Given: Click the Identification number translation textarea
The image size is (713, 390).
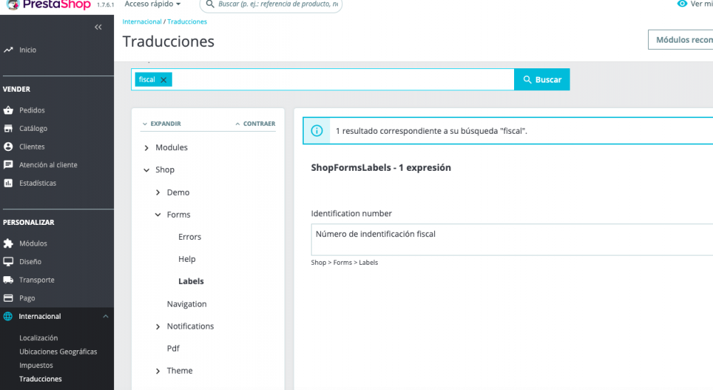Looking at the screenshot, I should click(512, 240).
